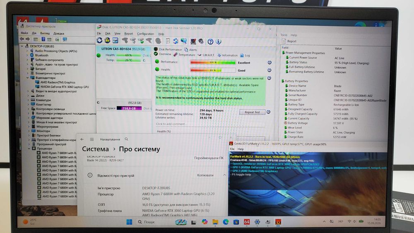
Task: Click the forward arrow in Device Manager toolbar
Action: click(27, 39)
